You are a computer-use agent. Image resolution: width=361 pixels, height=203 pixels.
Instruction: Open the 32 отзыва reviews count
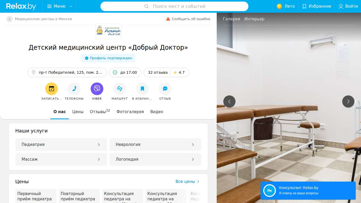click(158, 72)
